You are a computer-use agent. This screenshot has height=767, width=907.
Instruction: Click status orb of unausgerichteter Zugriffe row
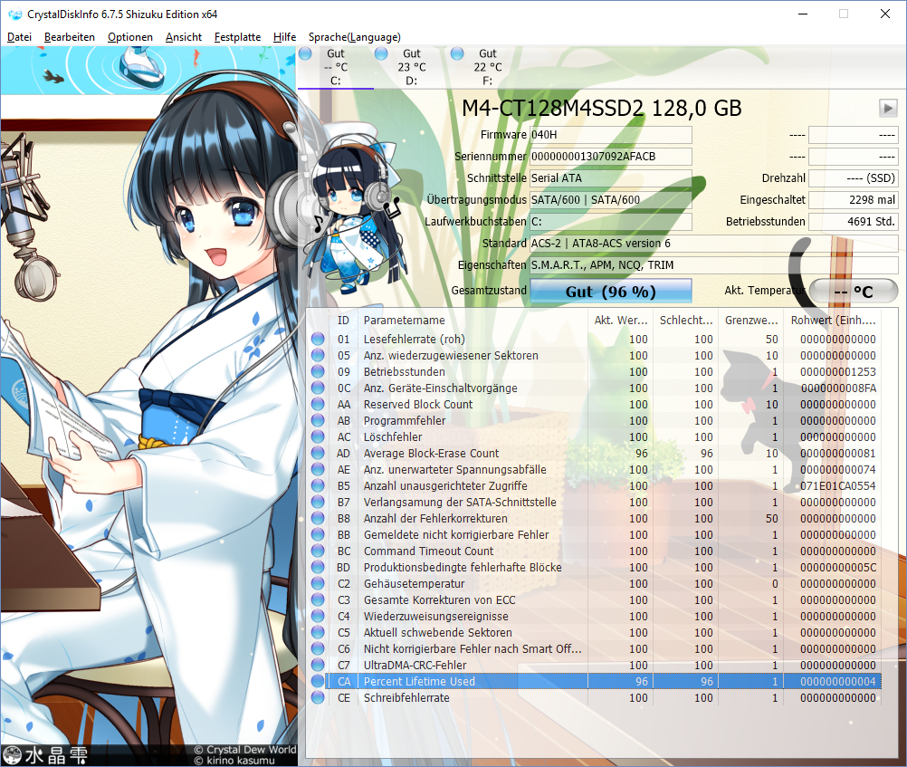coord(318,485)
